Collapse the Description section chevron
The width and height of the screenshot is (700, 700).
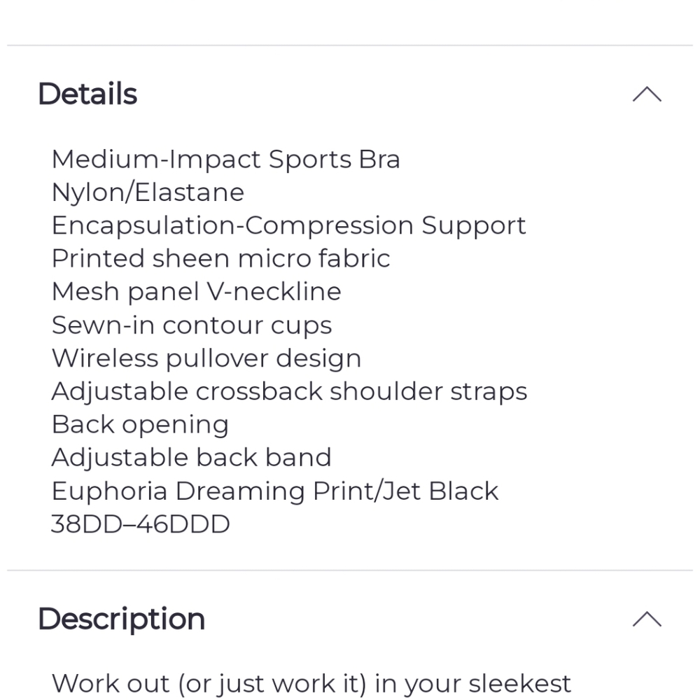[647, 619]
